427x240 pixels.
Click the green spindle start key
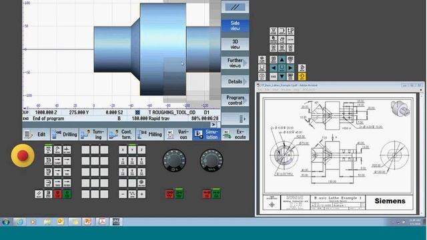(179, 194)
